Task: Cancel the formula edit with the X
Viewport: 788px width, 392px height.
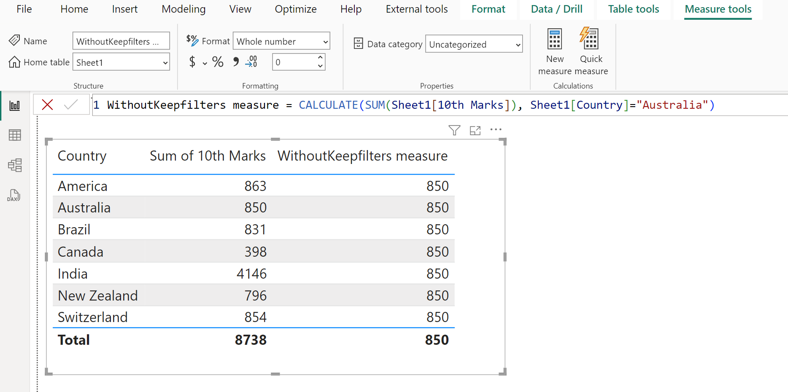Action: 47,104
